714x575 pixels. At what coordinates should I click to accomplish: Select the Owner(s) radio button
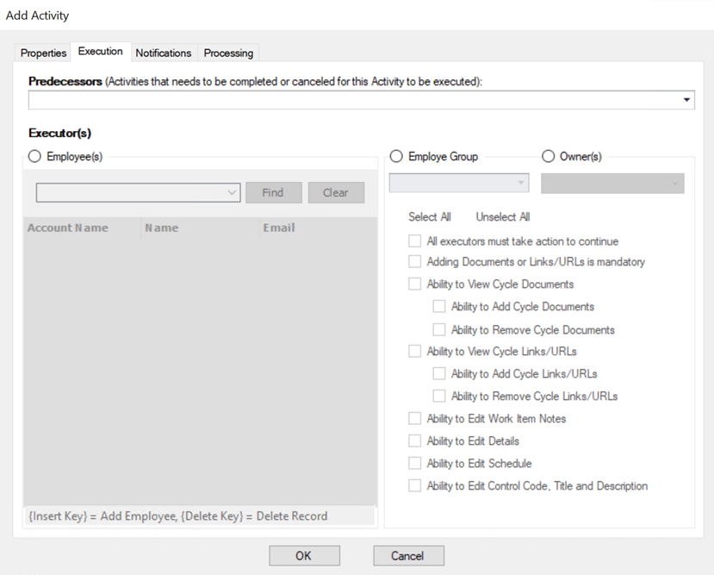tap(548, 157)
